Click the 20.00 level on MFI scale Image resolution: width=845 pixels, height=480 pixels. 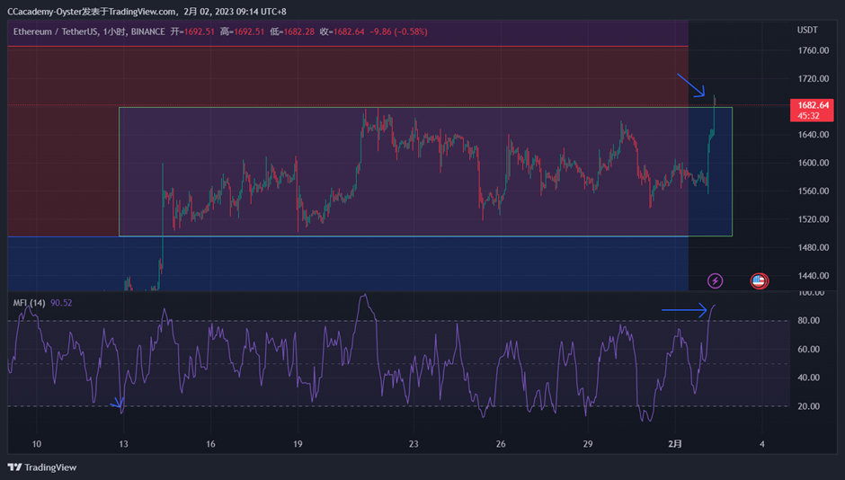click(811, 406)
